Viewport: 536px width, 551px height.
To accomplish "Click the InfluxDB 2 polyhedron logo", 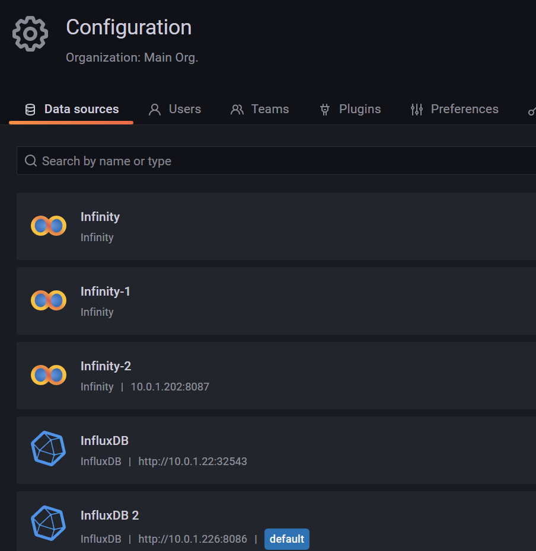I will click(x=48, y=524).
